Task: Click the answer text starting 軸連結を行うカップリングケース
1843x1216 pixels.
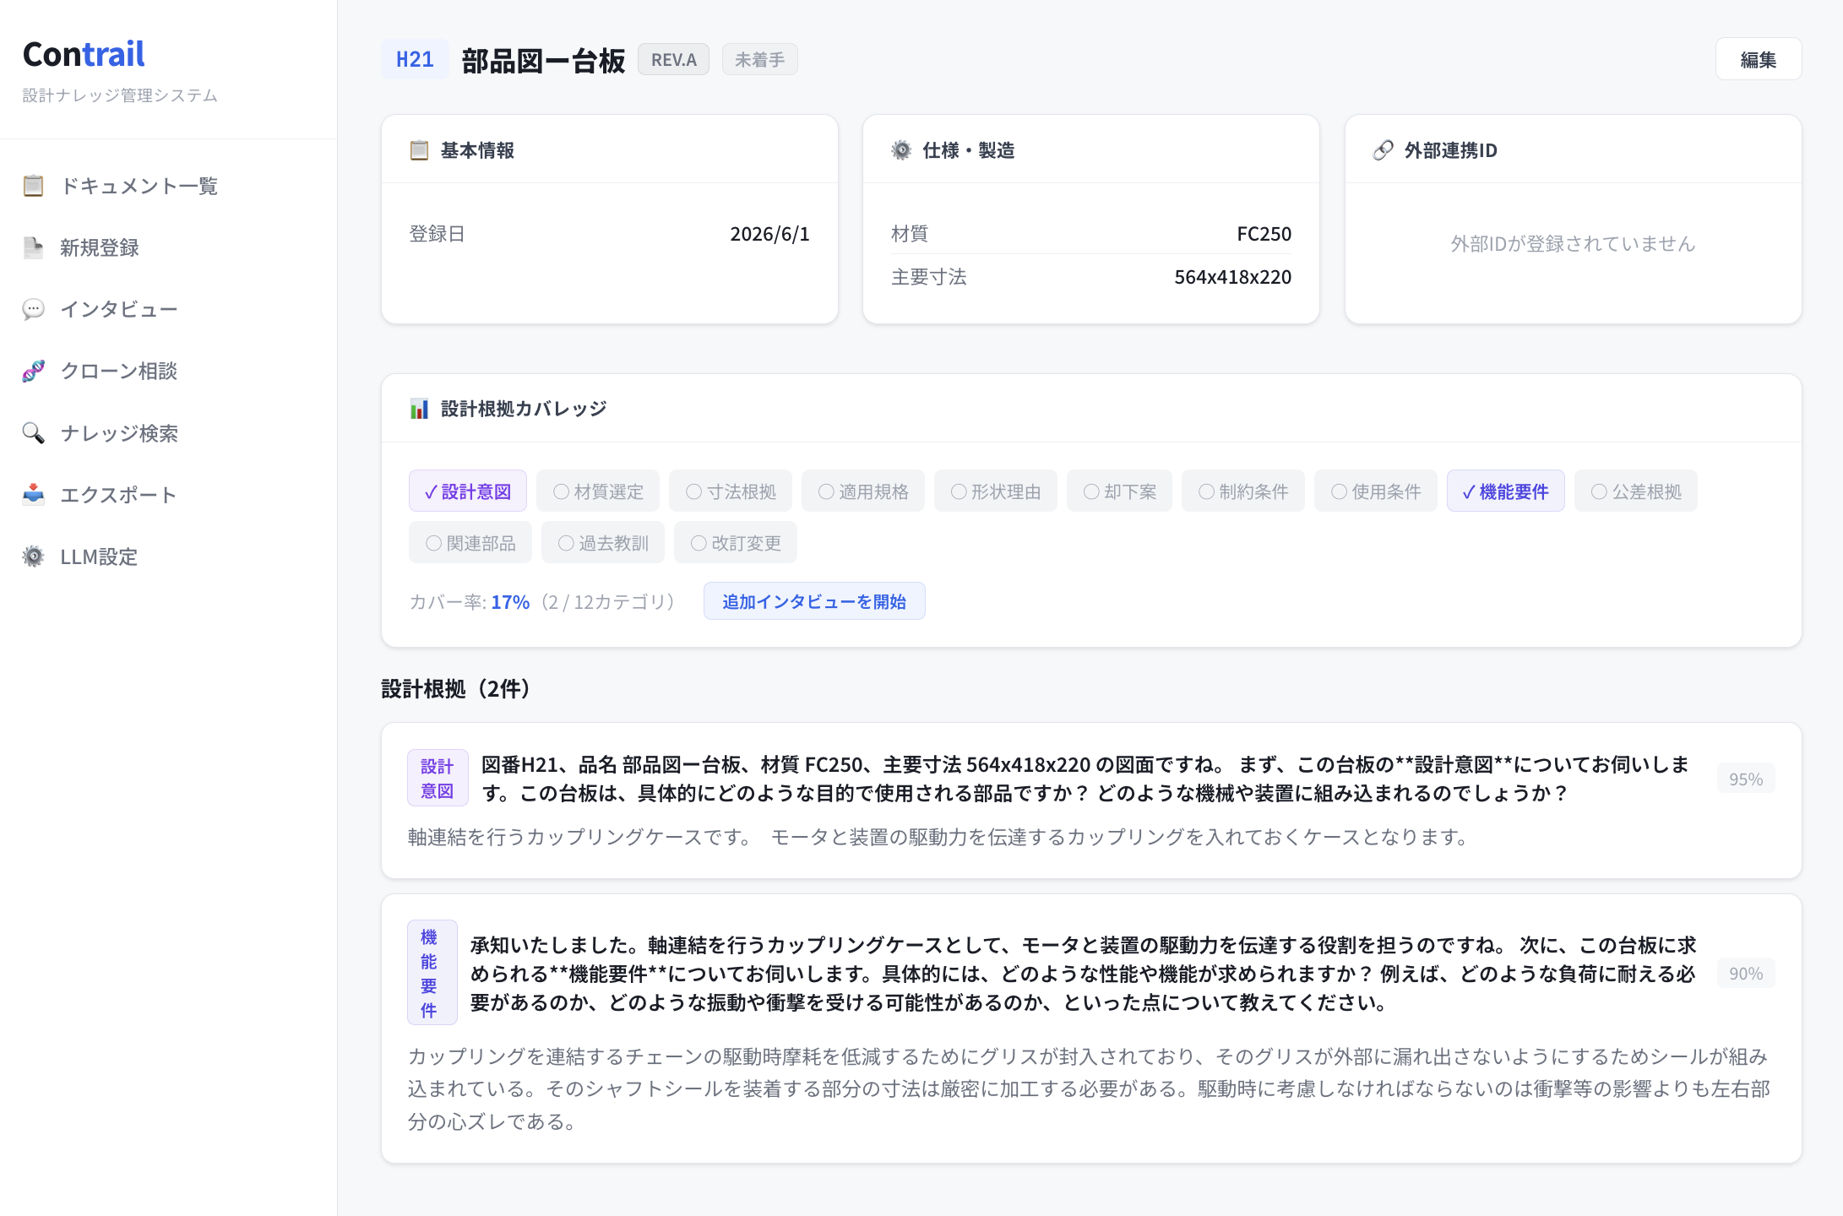Action: coord(939,837)
